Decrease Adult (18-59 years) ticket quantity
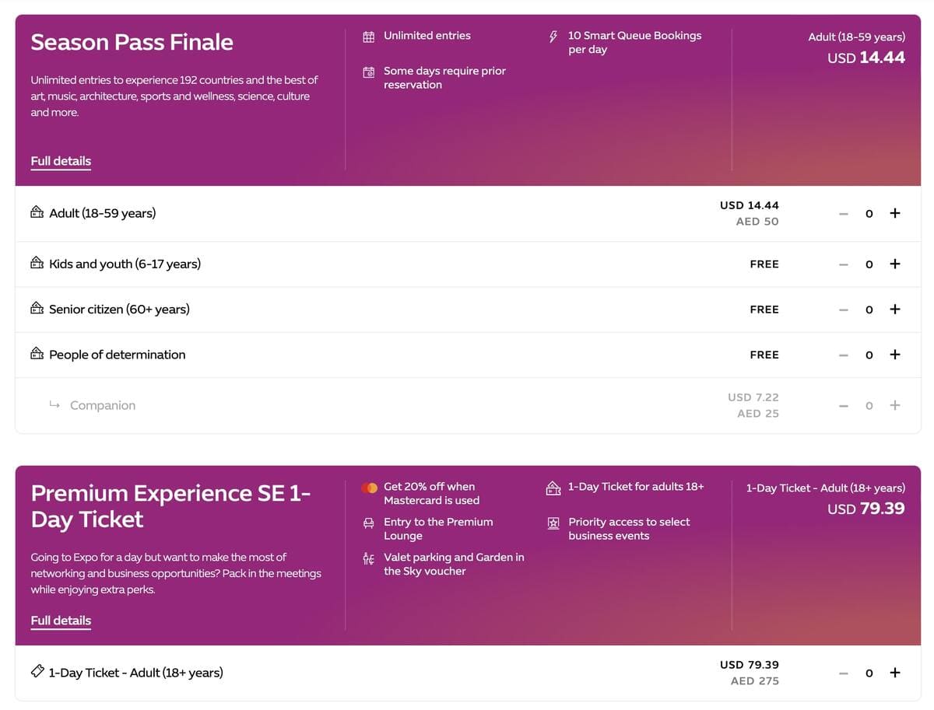The height and width of the screenshot is (710, 934). 843,213
